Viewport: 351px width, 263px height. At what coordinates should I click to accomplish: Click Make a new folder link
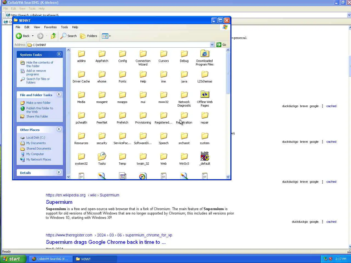[38, 103]
